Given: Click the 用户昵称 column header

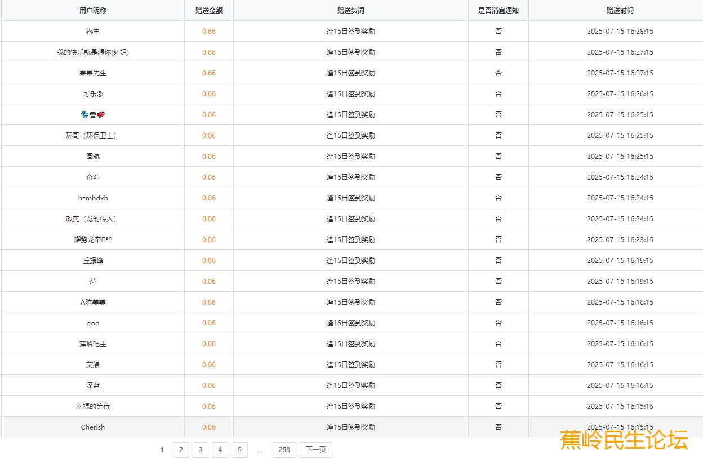Looking at the screenshot, I should 93,10.
